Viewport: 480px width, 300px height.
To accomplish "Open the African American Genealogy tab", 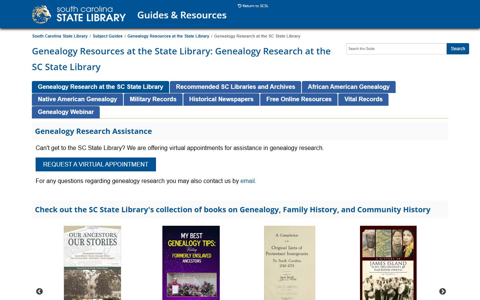I will (349, 87).
